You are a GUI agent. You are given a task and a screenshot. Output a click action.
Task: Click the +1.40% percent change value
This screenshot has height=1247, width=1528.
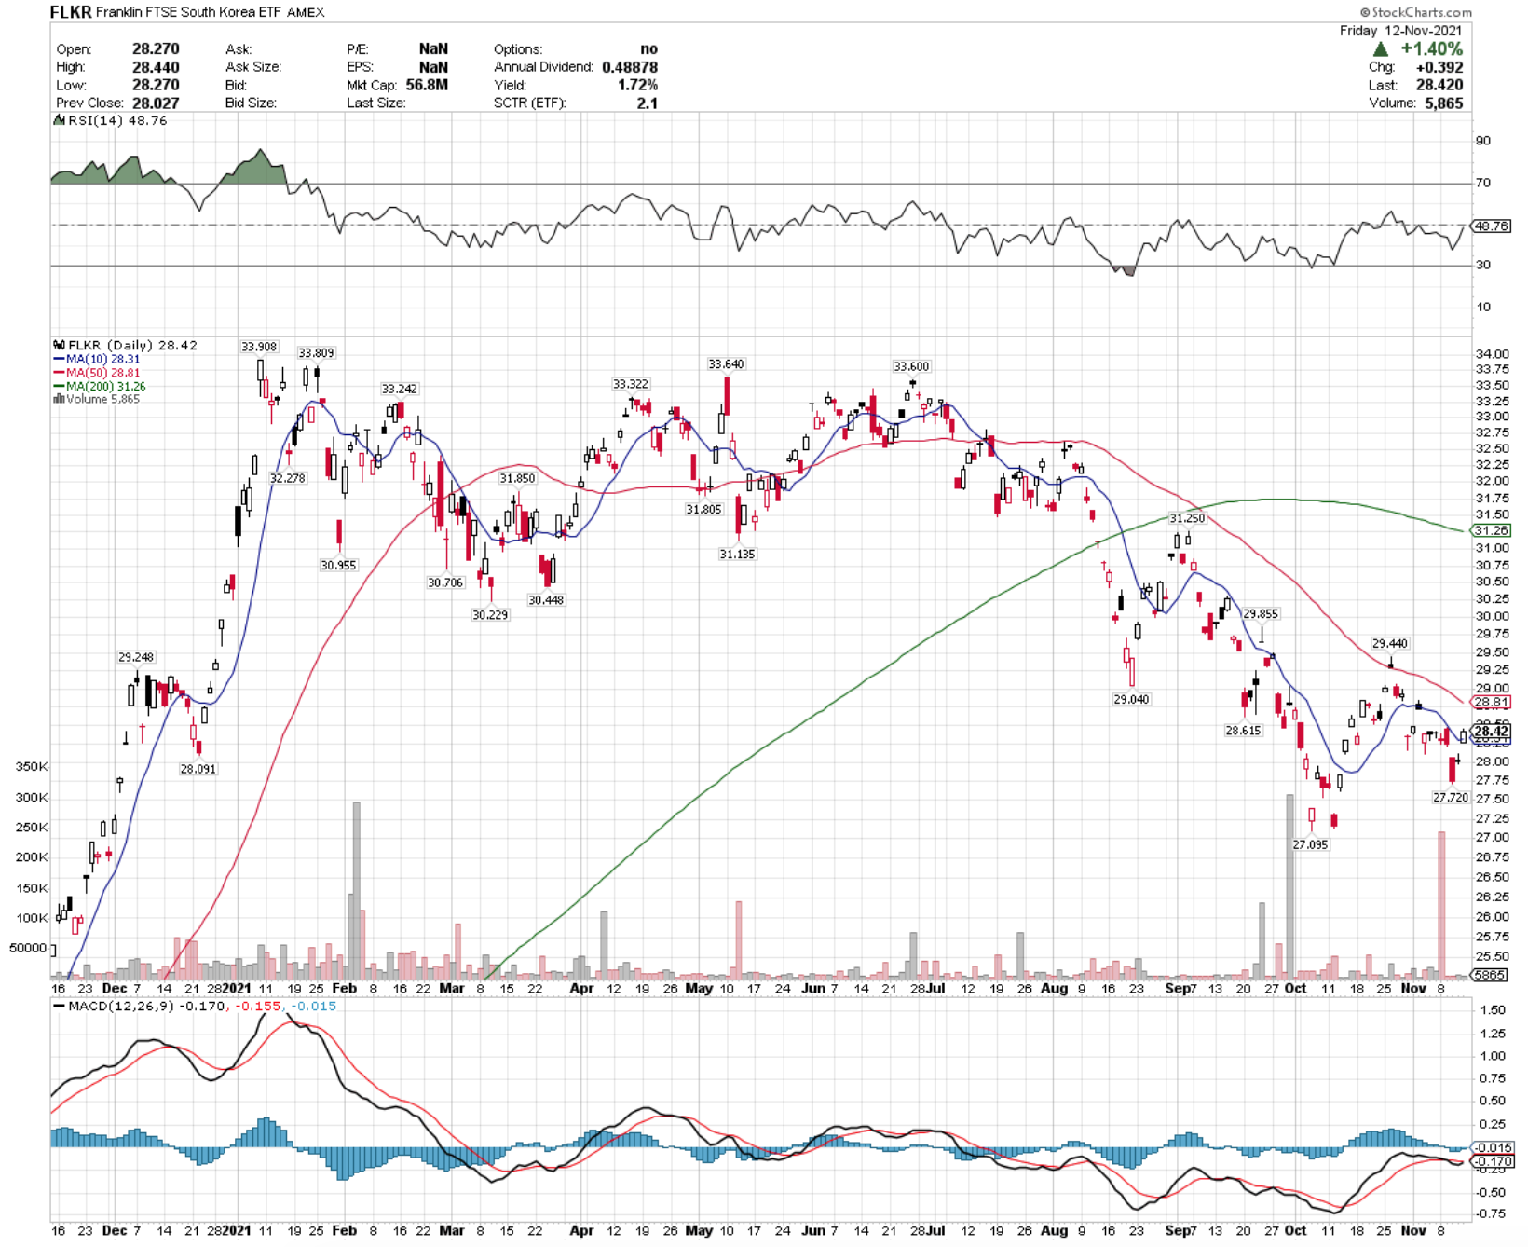click(x=1432, y=49)
